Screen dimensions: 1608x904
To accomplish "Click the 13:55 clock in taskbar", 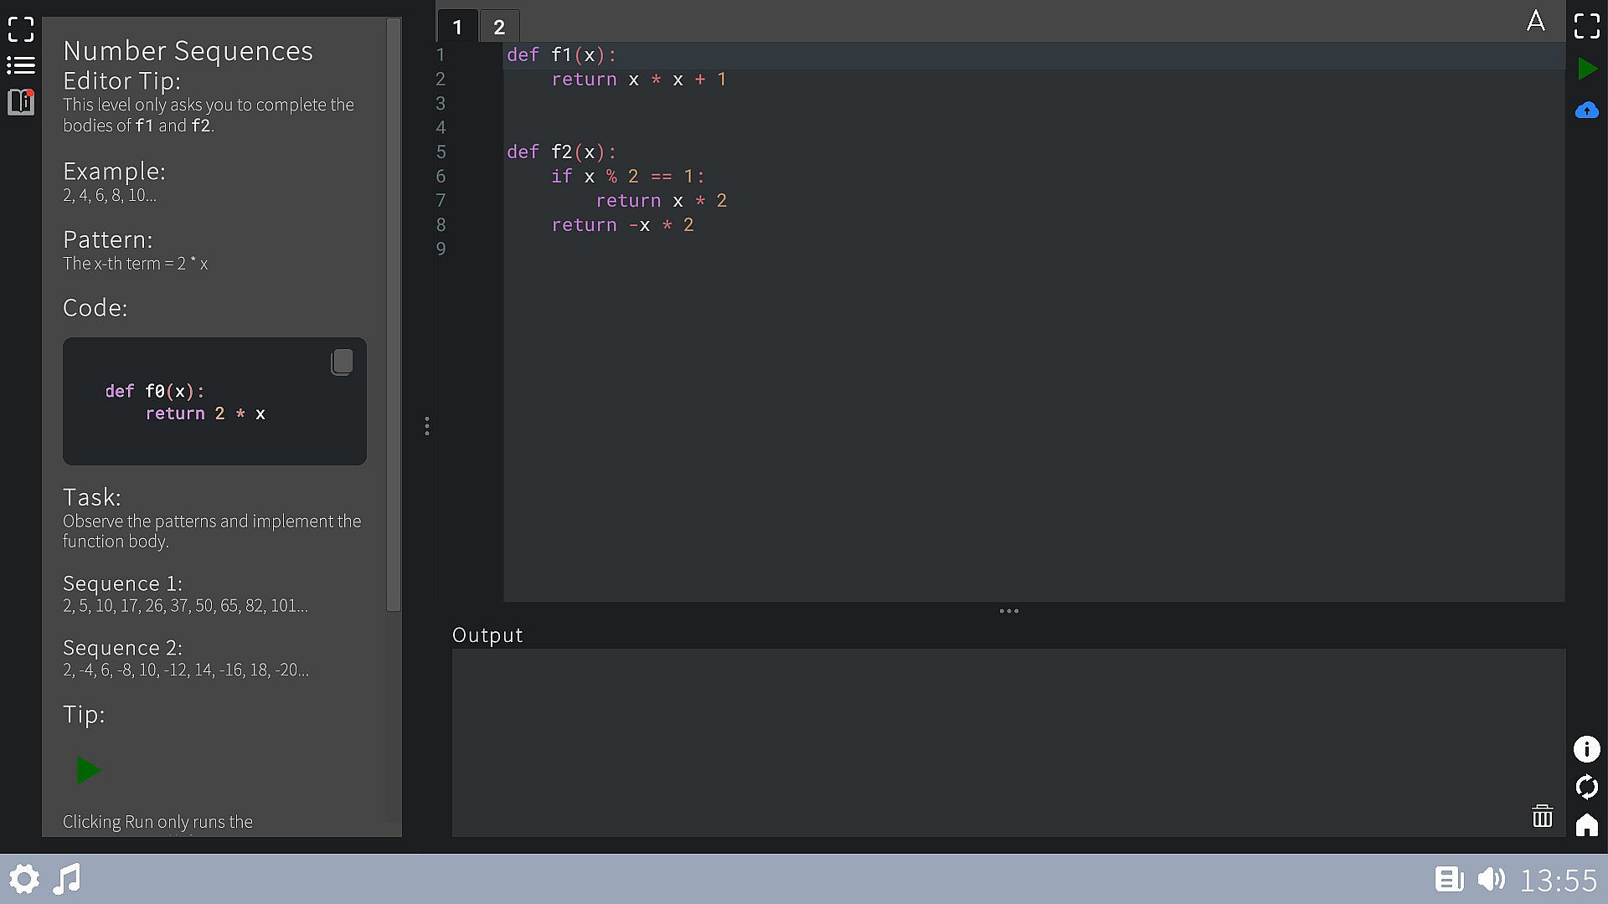I will (x=1559, y=881).
